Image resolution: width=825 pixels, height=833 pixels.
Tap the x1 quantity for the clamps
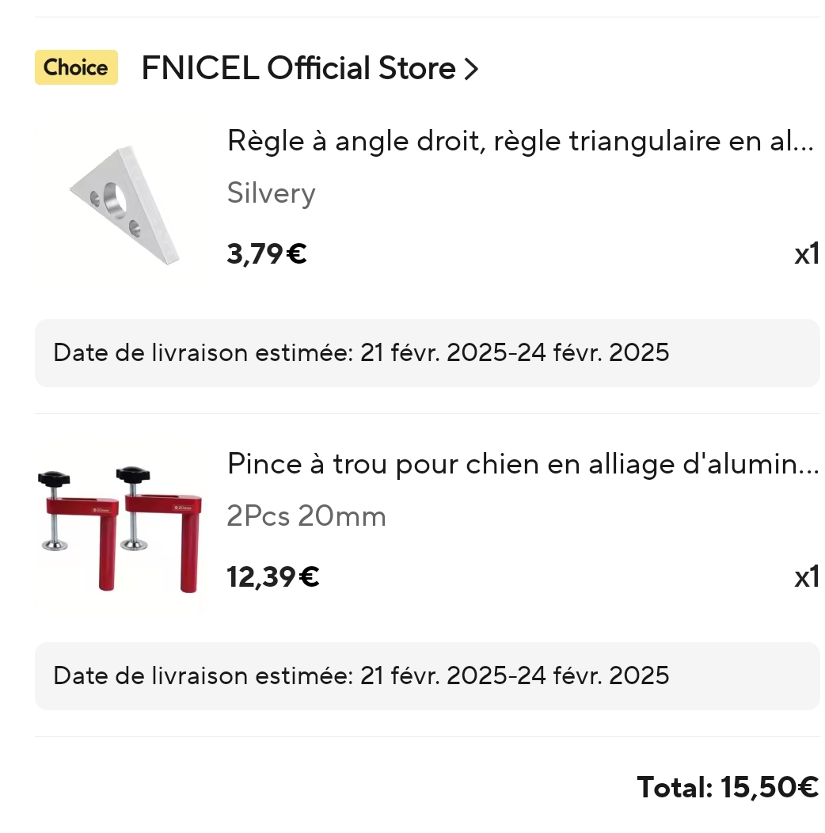pos(806,577)
